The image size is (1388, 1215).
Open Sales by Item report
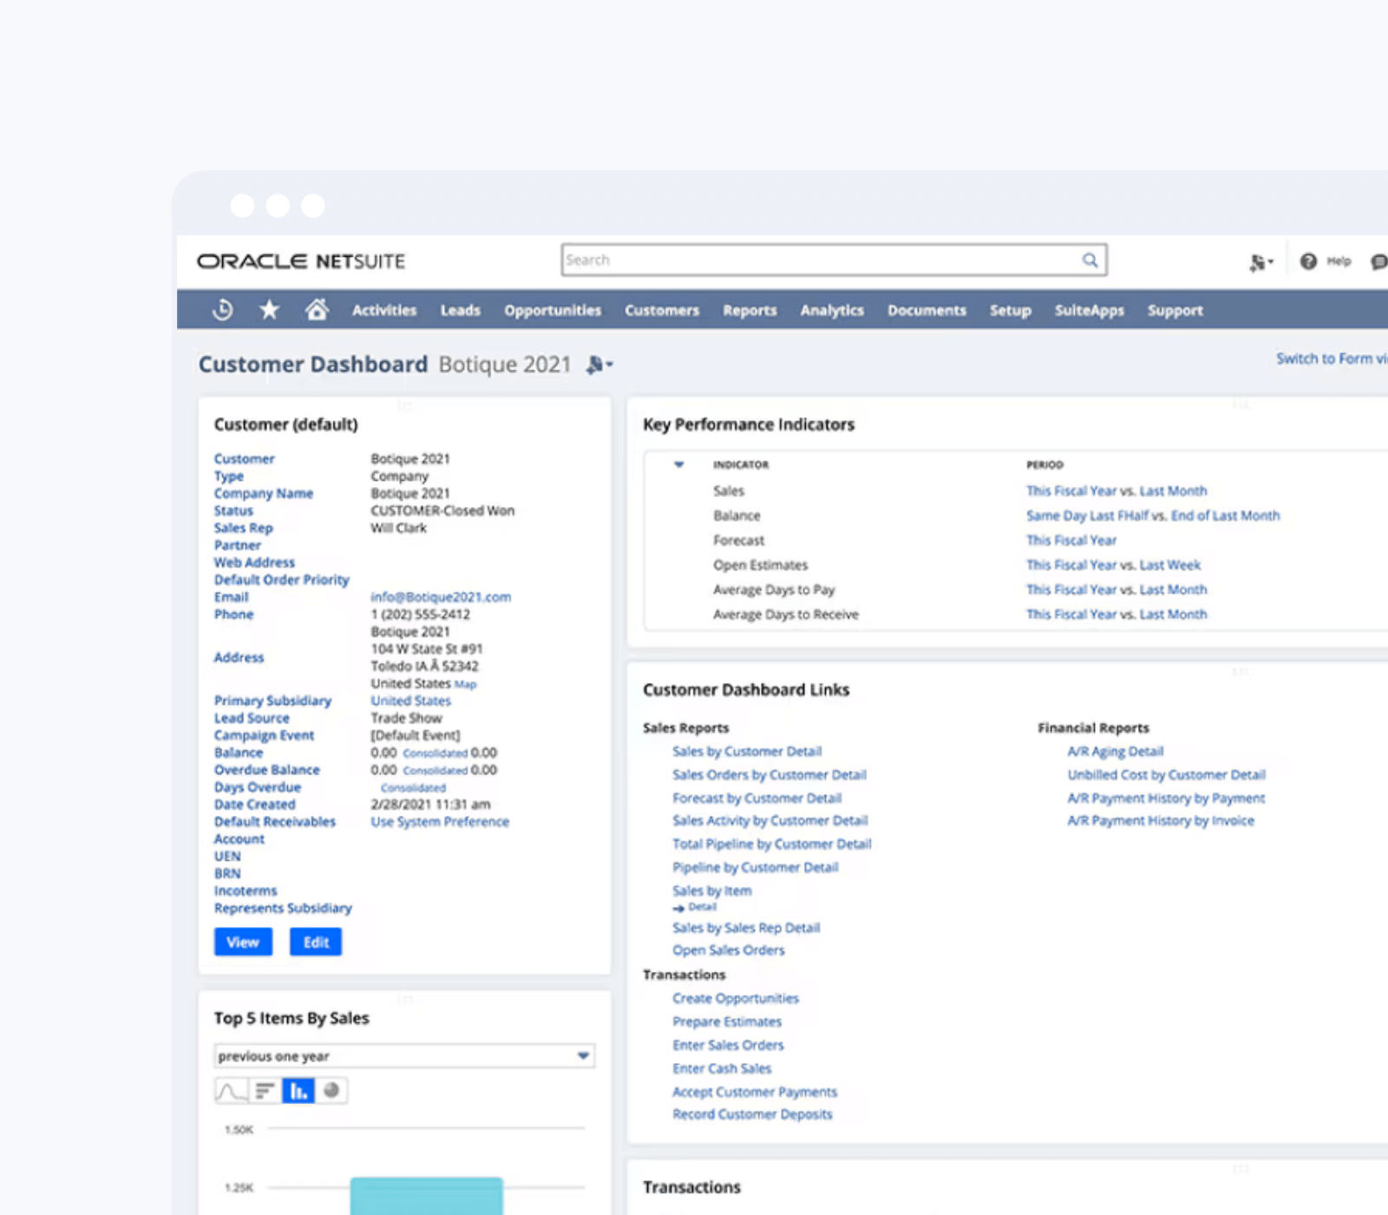coord(712,891)
